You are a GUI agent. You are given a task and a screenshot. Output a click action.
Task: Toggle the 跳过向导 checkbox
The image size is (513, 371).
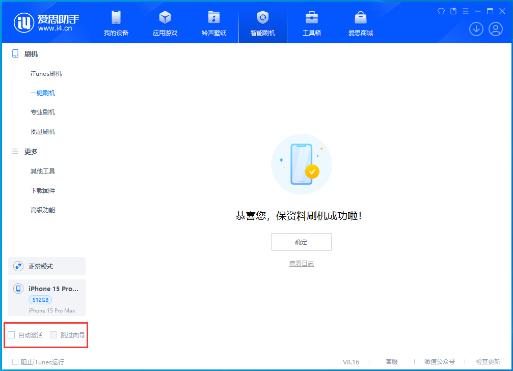click(x=53, y=335)
